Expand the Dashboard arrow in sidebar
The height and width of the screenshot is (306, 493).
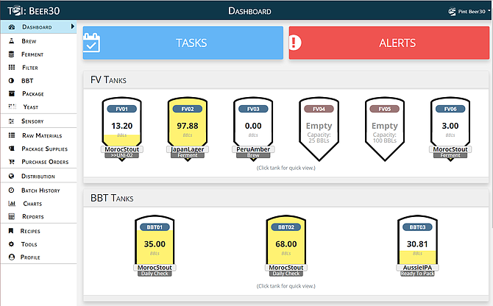tap(73, 26)
